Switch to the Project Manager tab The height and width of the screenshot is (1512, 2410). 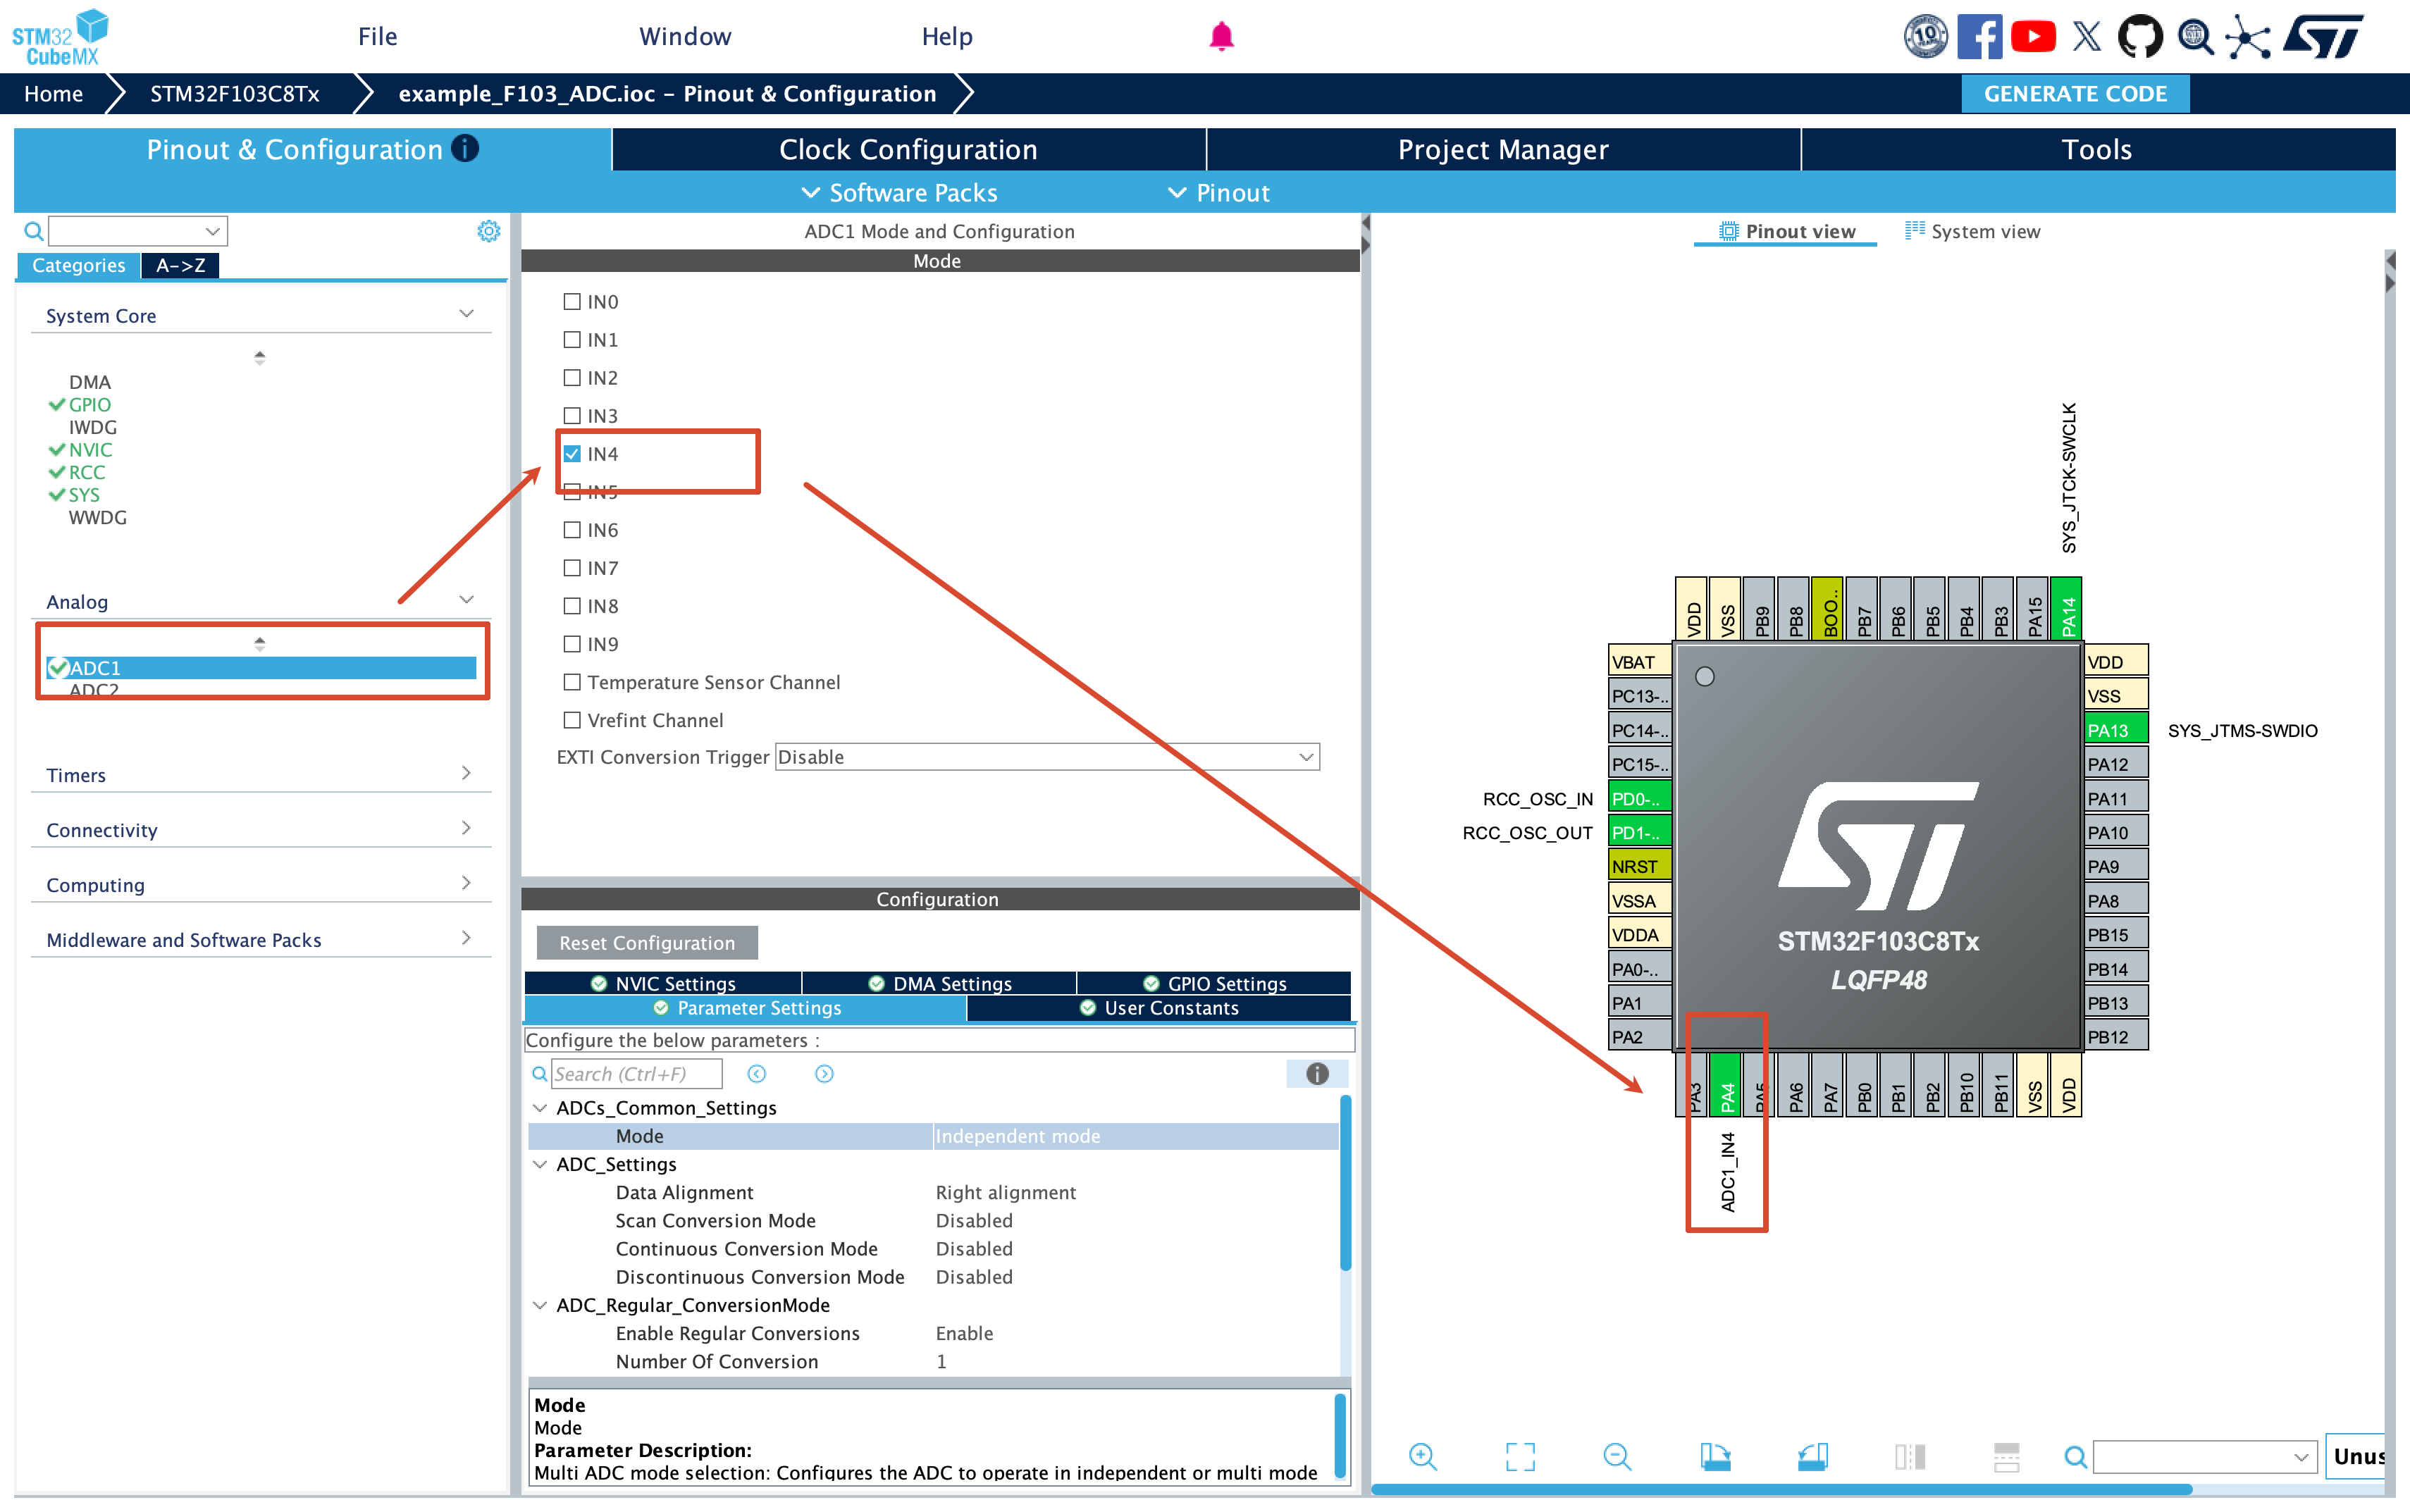[x=1503, y=149]
